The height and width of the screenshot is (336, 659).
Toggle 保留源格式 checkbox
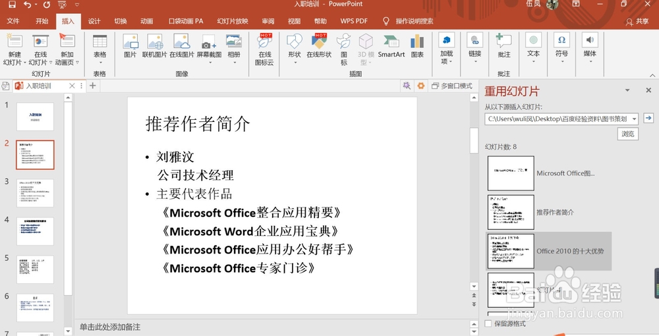(x=488, y=323)
